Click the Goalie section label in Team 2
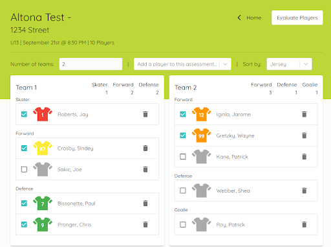Viewport: 331px width, 247px height. [x=181, y=209]
